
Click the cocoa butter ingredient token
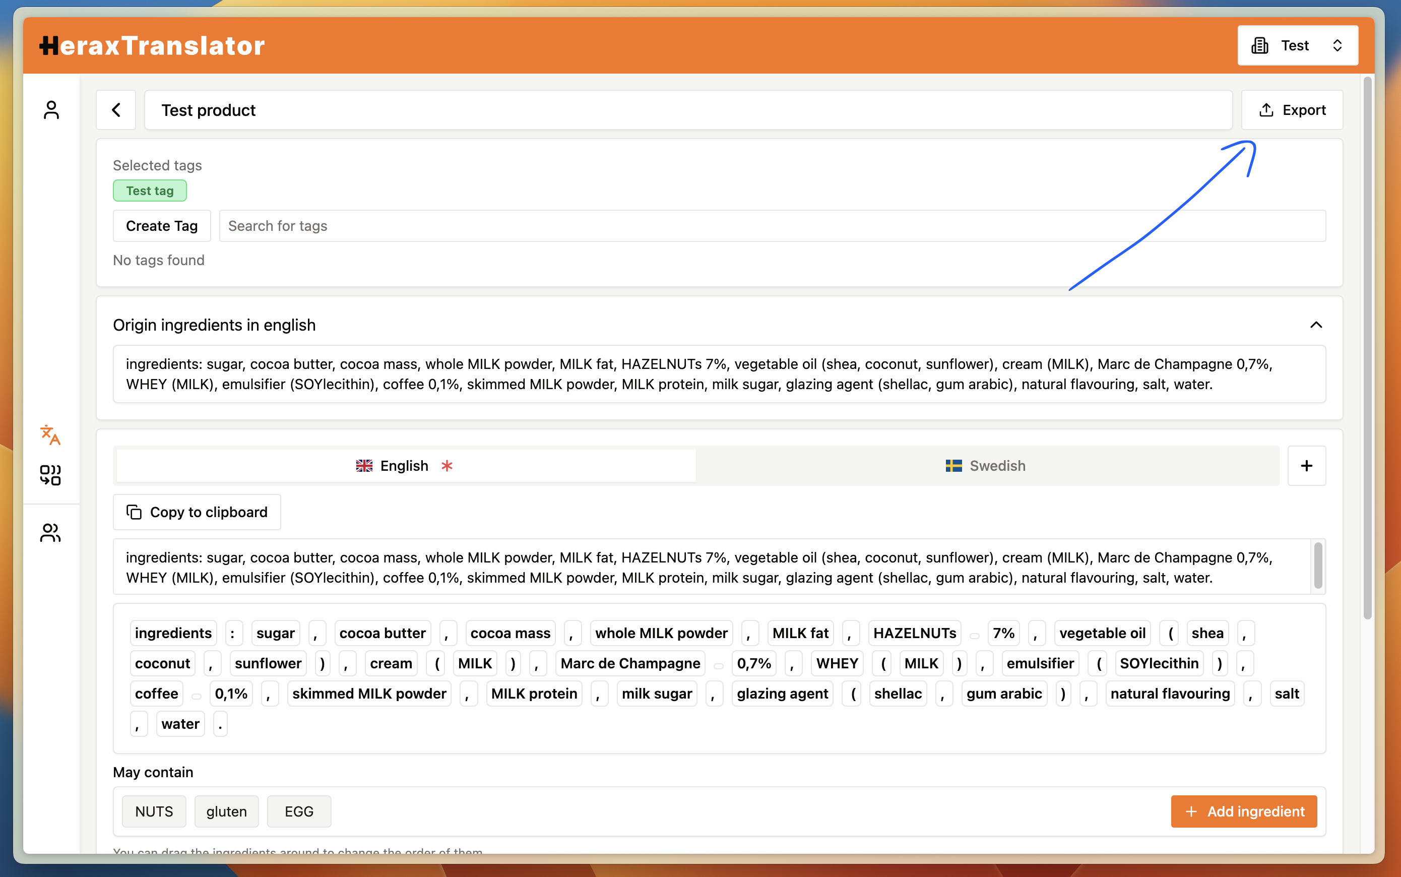coord(383,633)
